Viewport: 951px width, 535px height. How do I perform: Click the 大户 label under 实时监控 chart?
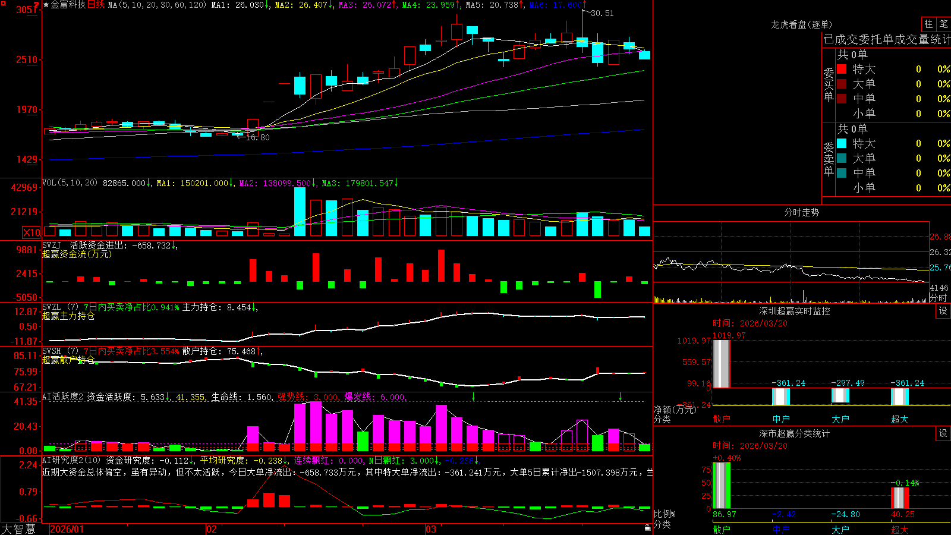pyautogui.click(x=840, y=419)
